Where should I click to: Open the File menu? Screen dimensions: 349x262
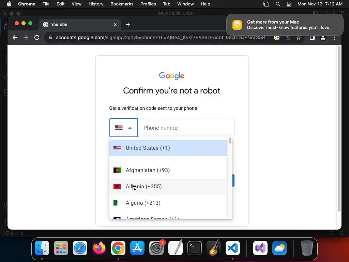click(46, 4)
